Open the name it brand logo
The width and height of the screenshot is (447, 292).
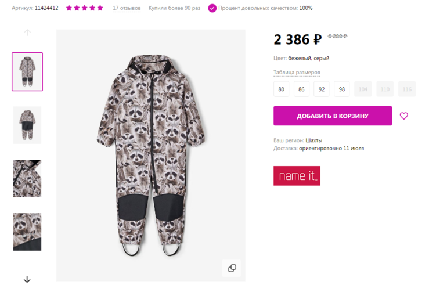click(x=297, y=176)
